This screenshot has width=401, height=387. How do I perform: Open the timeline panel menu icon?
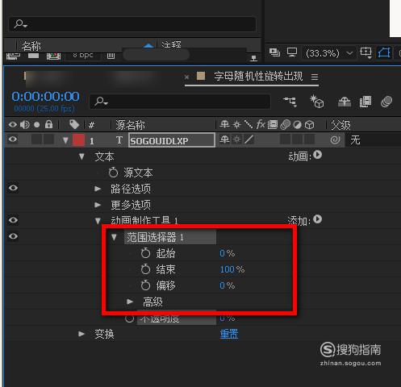[x=315, y=77]
